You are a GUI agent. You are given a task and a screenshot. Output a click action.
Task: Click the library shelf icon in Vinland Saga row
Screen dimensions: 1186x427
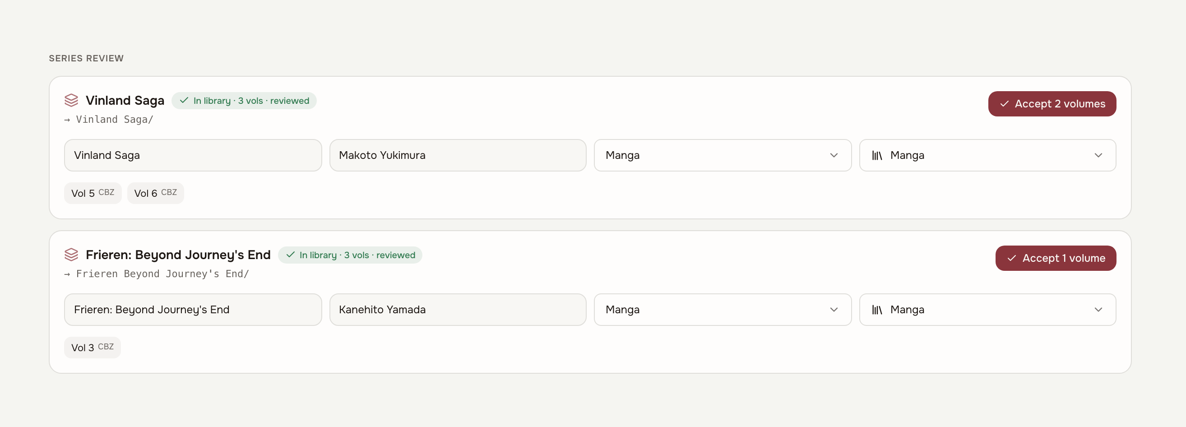pos(877,156)
